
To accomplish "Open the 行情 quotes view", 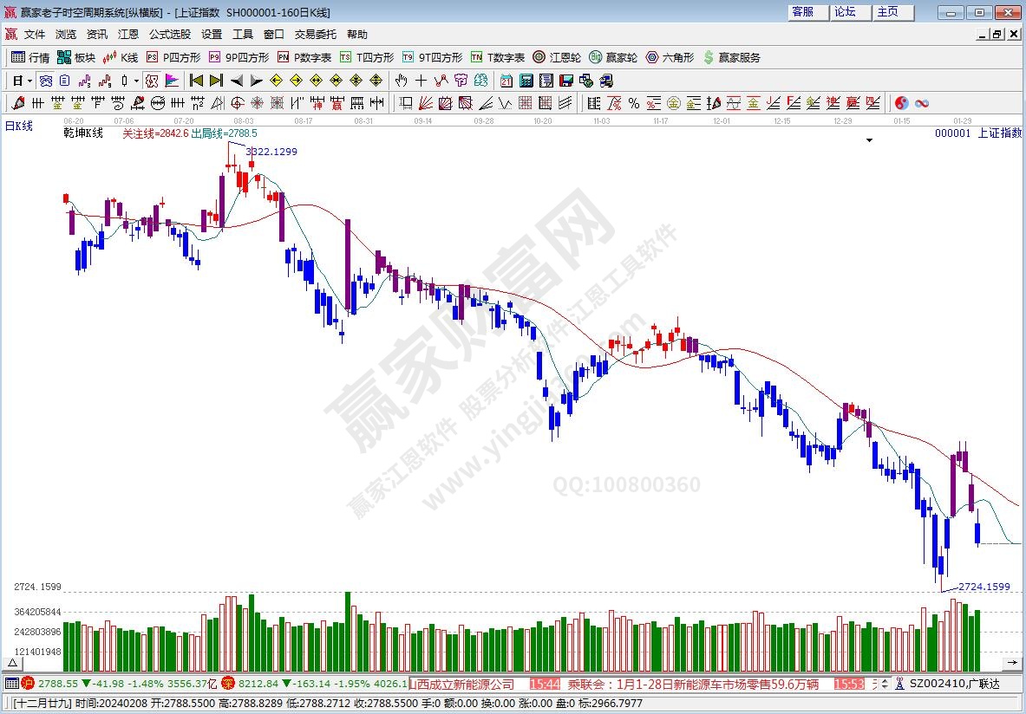I will (30, 57).
